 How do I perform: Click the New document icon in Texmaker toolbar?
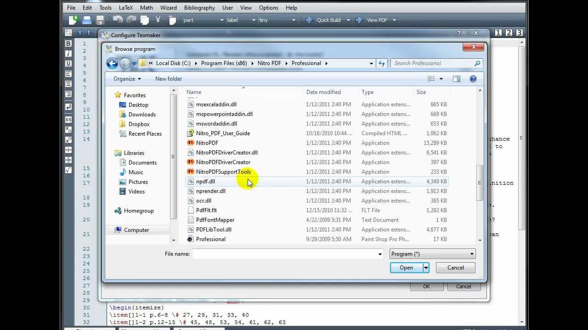pos(73,20)
